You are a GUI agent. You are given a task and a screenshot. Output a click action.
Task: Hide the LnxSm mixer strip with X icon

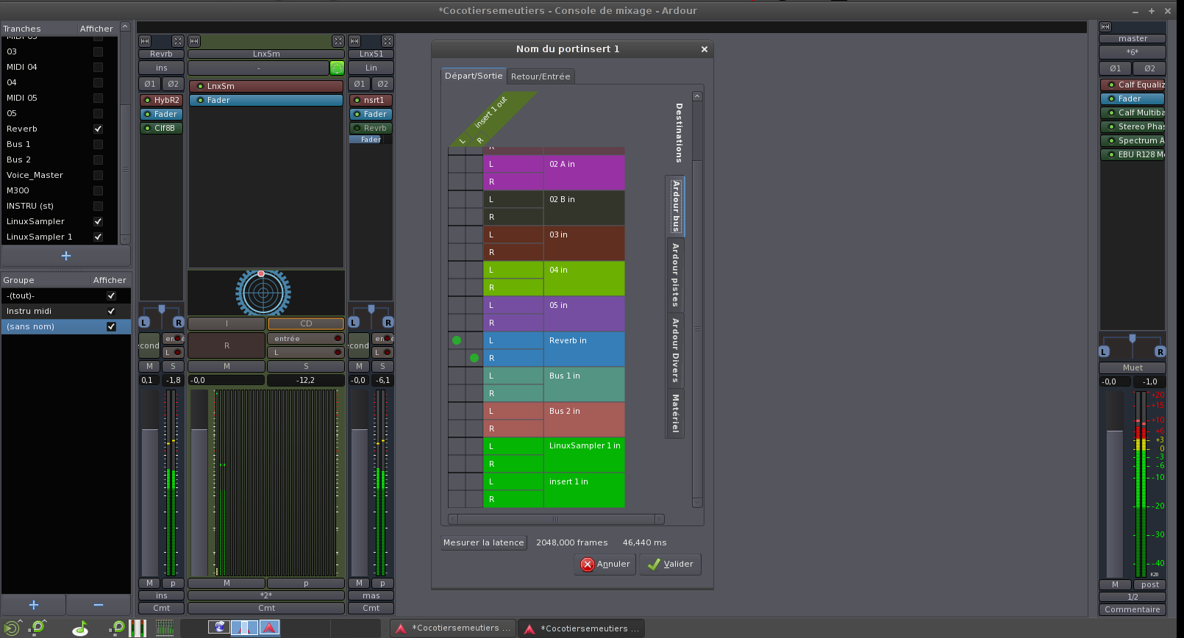pyautogui.click(x=338, y=41)
